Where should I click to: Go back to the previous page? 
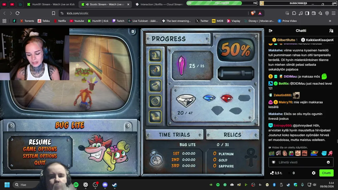point(4,13)
